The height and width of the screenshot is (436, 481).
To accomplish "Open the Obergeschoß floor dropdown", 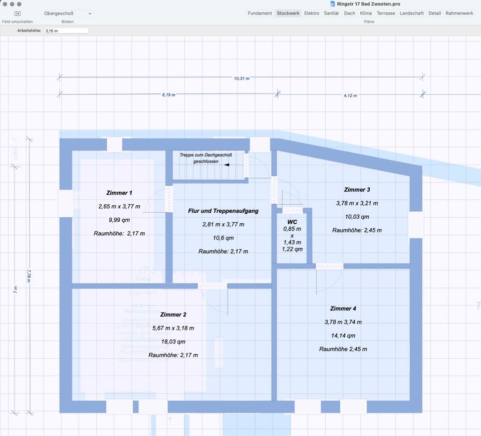I will tap(68, 14).
